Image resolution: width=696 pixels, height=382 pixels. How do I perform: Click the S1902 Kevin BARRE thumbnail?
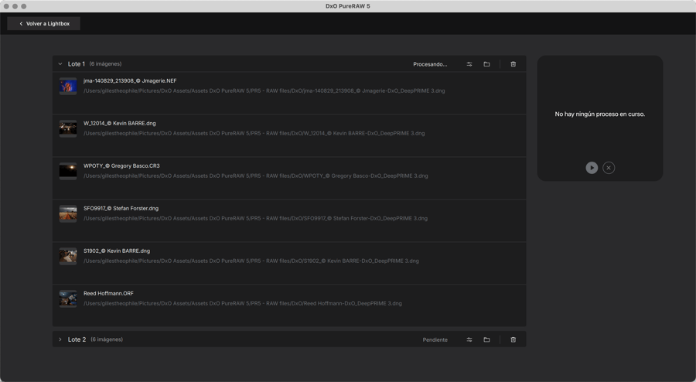[x=68, y=256]
